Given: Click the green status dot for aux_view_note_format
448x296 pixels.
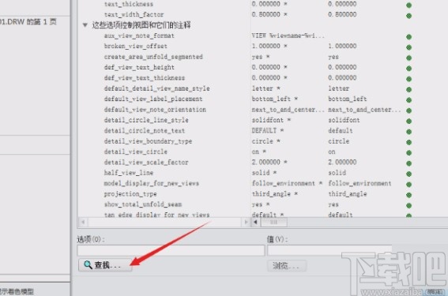Looking at the screenshot, I should [408, 36].
